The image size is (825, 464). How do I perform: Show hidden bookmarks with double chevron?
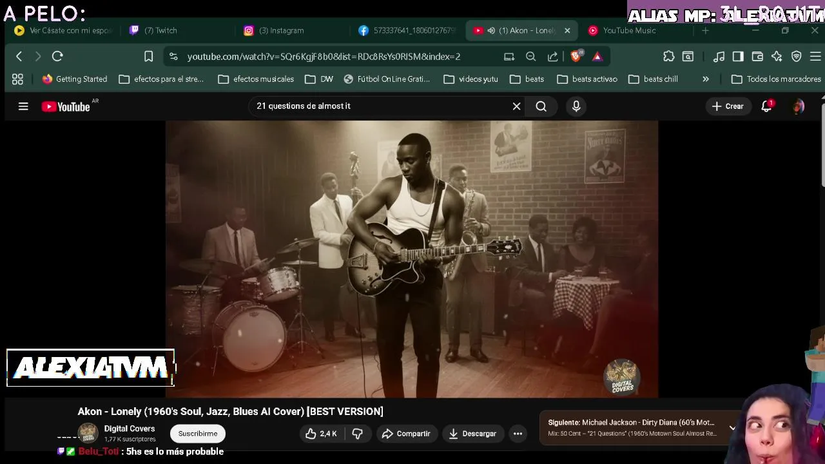point(706,79)
